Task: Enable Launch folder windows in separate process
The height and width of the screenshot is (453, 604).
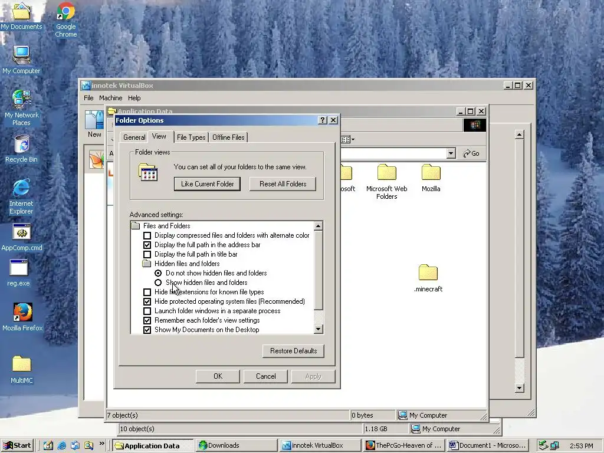Action: tap(147, 311)
